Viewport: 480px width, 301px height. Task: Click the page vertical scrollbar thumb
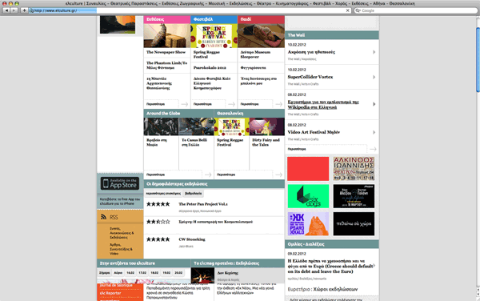(478, 60)
